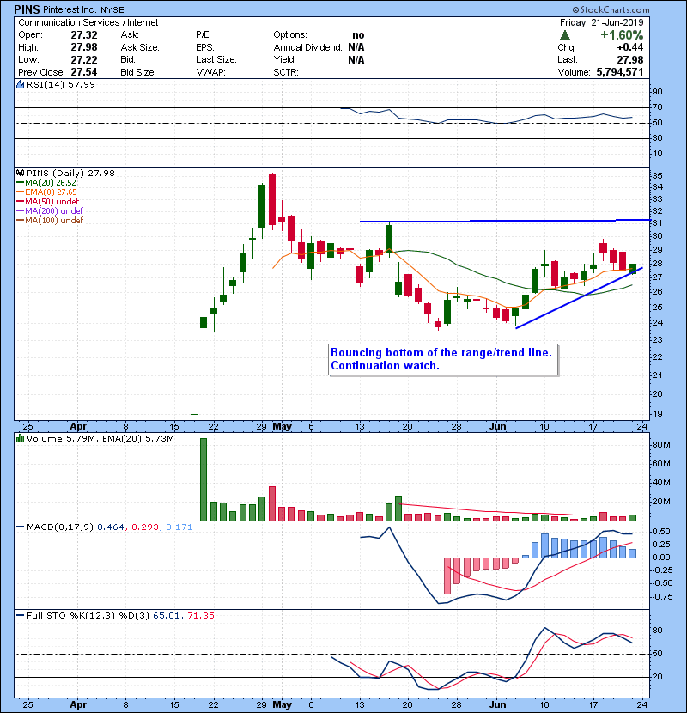Click the 'Volume 5.79M, EMA(20) 5.73M' label
687x713 pixels.
click(100, 439)
